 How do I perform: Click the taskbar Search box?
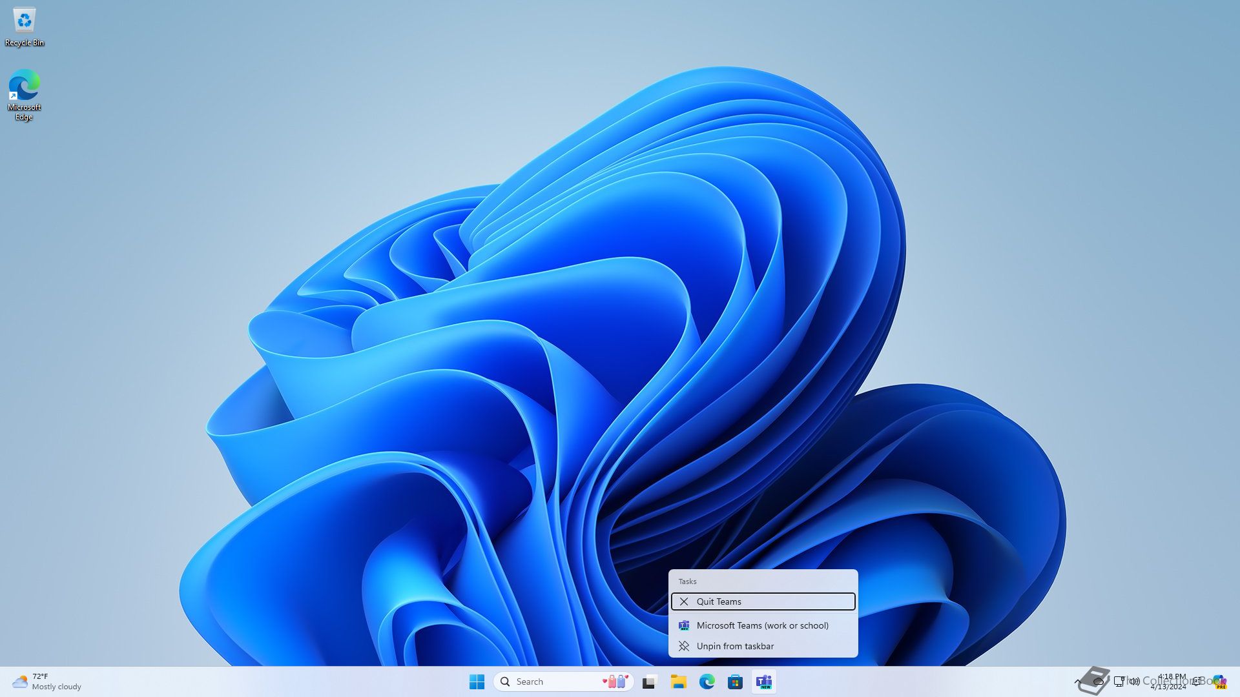pos(563,682)
